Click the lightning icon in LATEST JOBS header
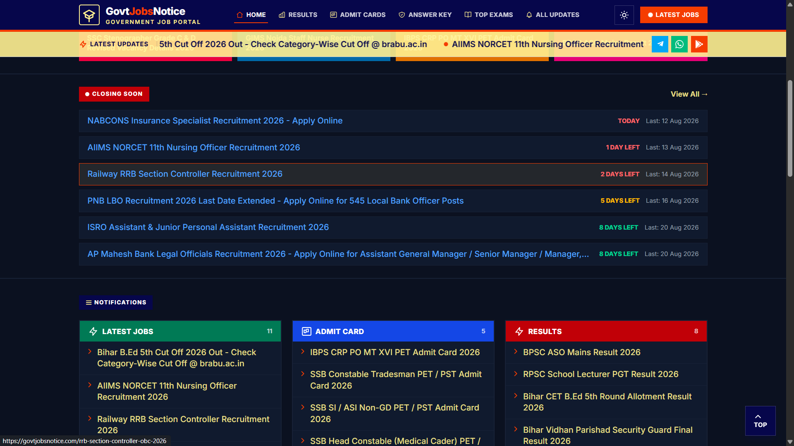 93,331
